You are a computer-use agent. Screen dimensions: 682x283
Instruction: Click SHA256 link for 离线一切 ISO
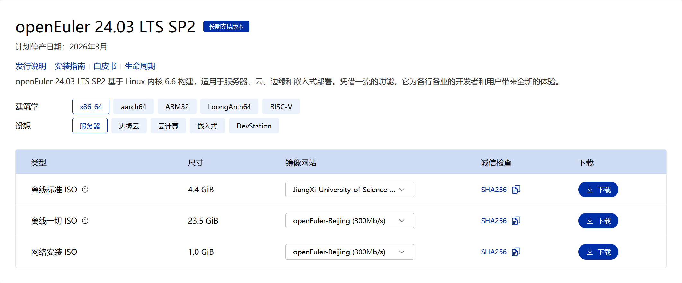tap(494, 221)
